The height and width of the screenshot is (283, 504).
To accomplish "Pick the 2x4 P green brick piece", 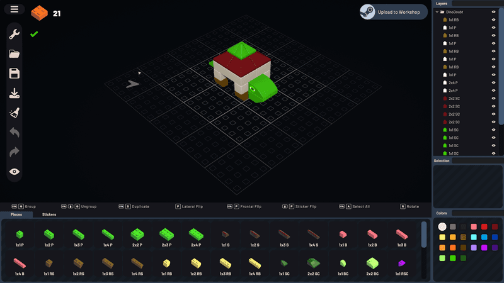I will [x=196, y=236].
